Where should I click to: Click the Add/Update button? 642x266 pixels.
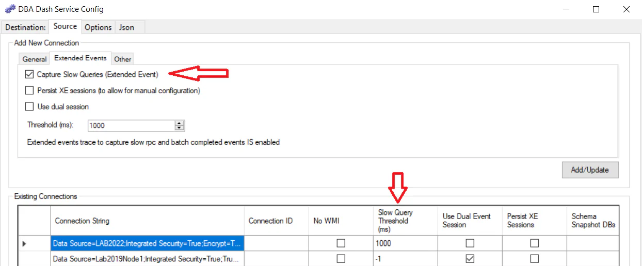point(590,170)
